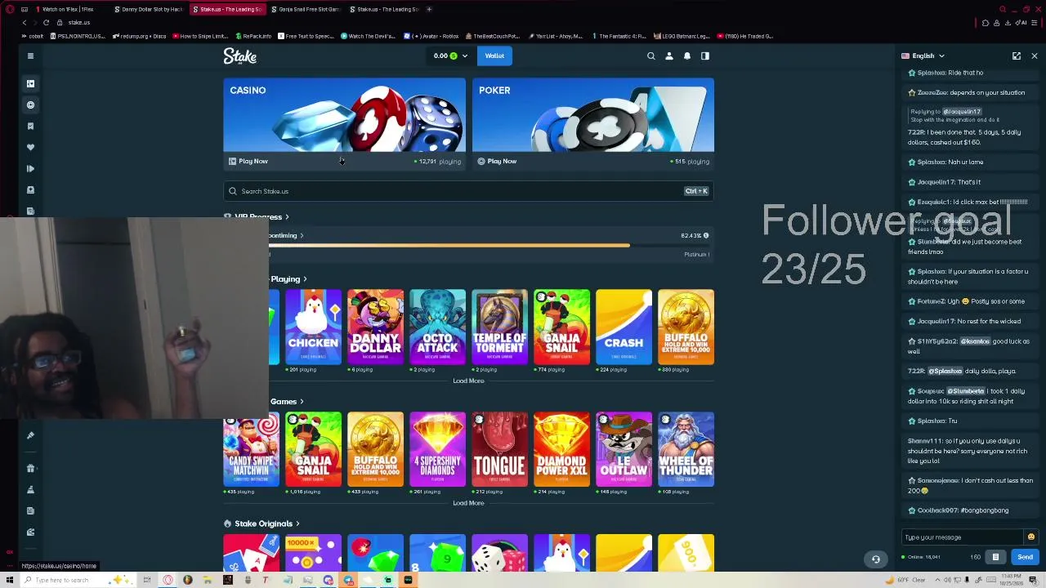Open chat rules document icon
This screenshot has height=588, width=1046.
995,557
